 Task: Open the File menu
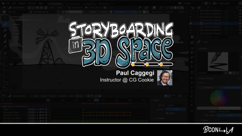click(x=8, y=3)
